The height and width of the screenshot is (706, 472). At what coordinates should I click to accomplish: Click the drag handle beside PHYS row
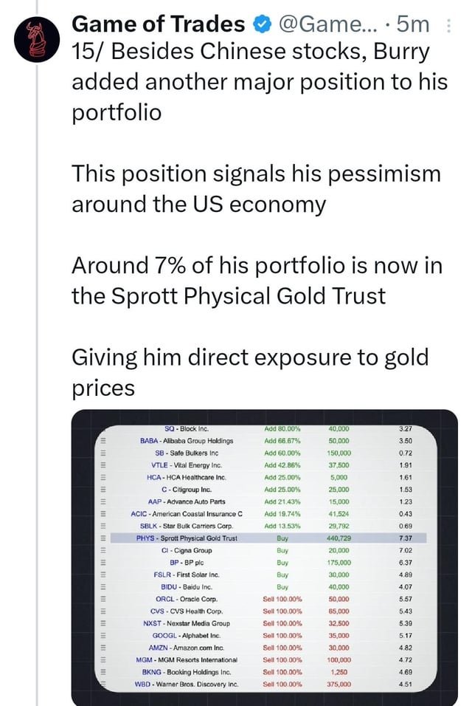coord(103,538)
